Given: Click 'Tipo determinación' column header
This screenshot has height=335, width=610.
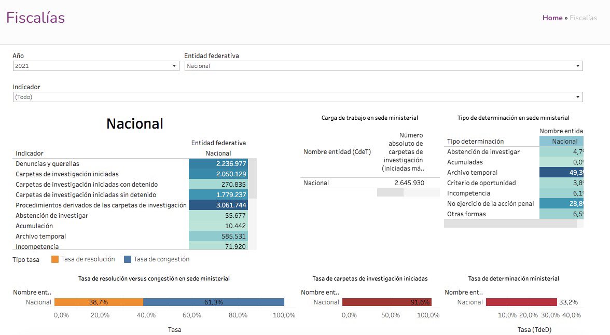Looking at the screenshot, I should point(475,141).
